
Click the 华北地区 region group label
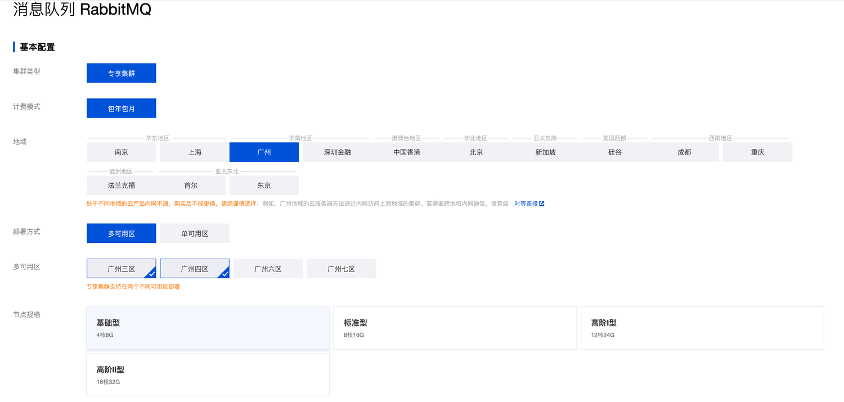click(475, 138)
